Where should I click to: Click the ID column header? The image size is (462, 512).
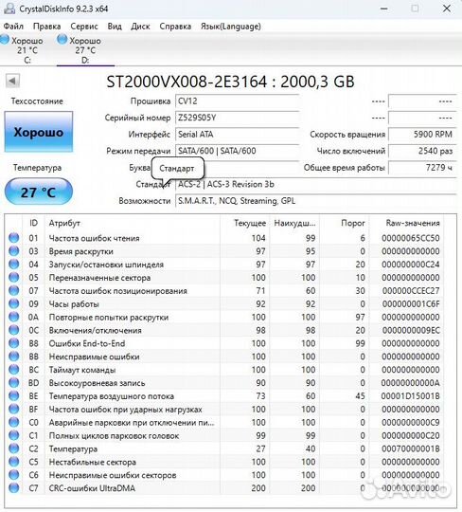point(33,223)
